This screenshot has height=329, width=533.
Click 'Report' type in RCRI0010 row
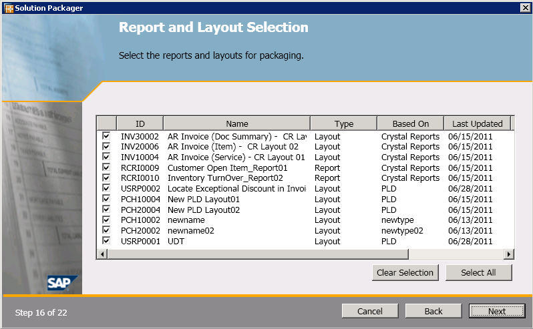pos(327,178)
